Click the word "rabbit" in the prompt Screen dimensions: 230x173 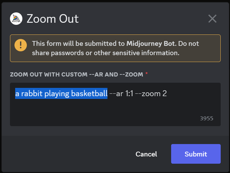32,93
